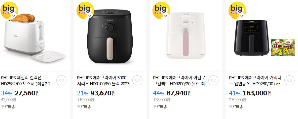
Task: Toggle the heart on the HD9100/80 black air fryer
Action: point(137,80)
